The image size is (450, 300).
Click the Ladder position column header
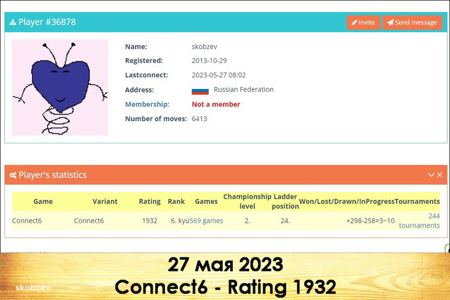pyautogui.click(x=285, y=202)
